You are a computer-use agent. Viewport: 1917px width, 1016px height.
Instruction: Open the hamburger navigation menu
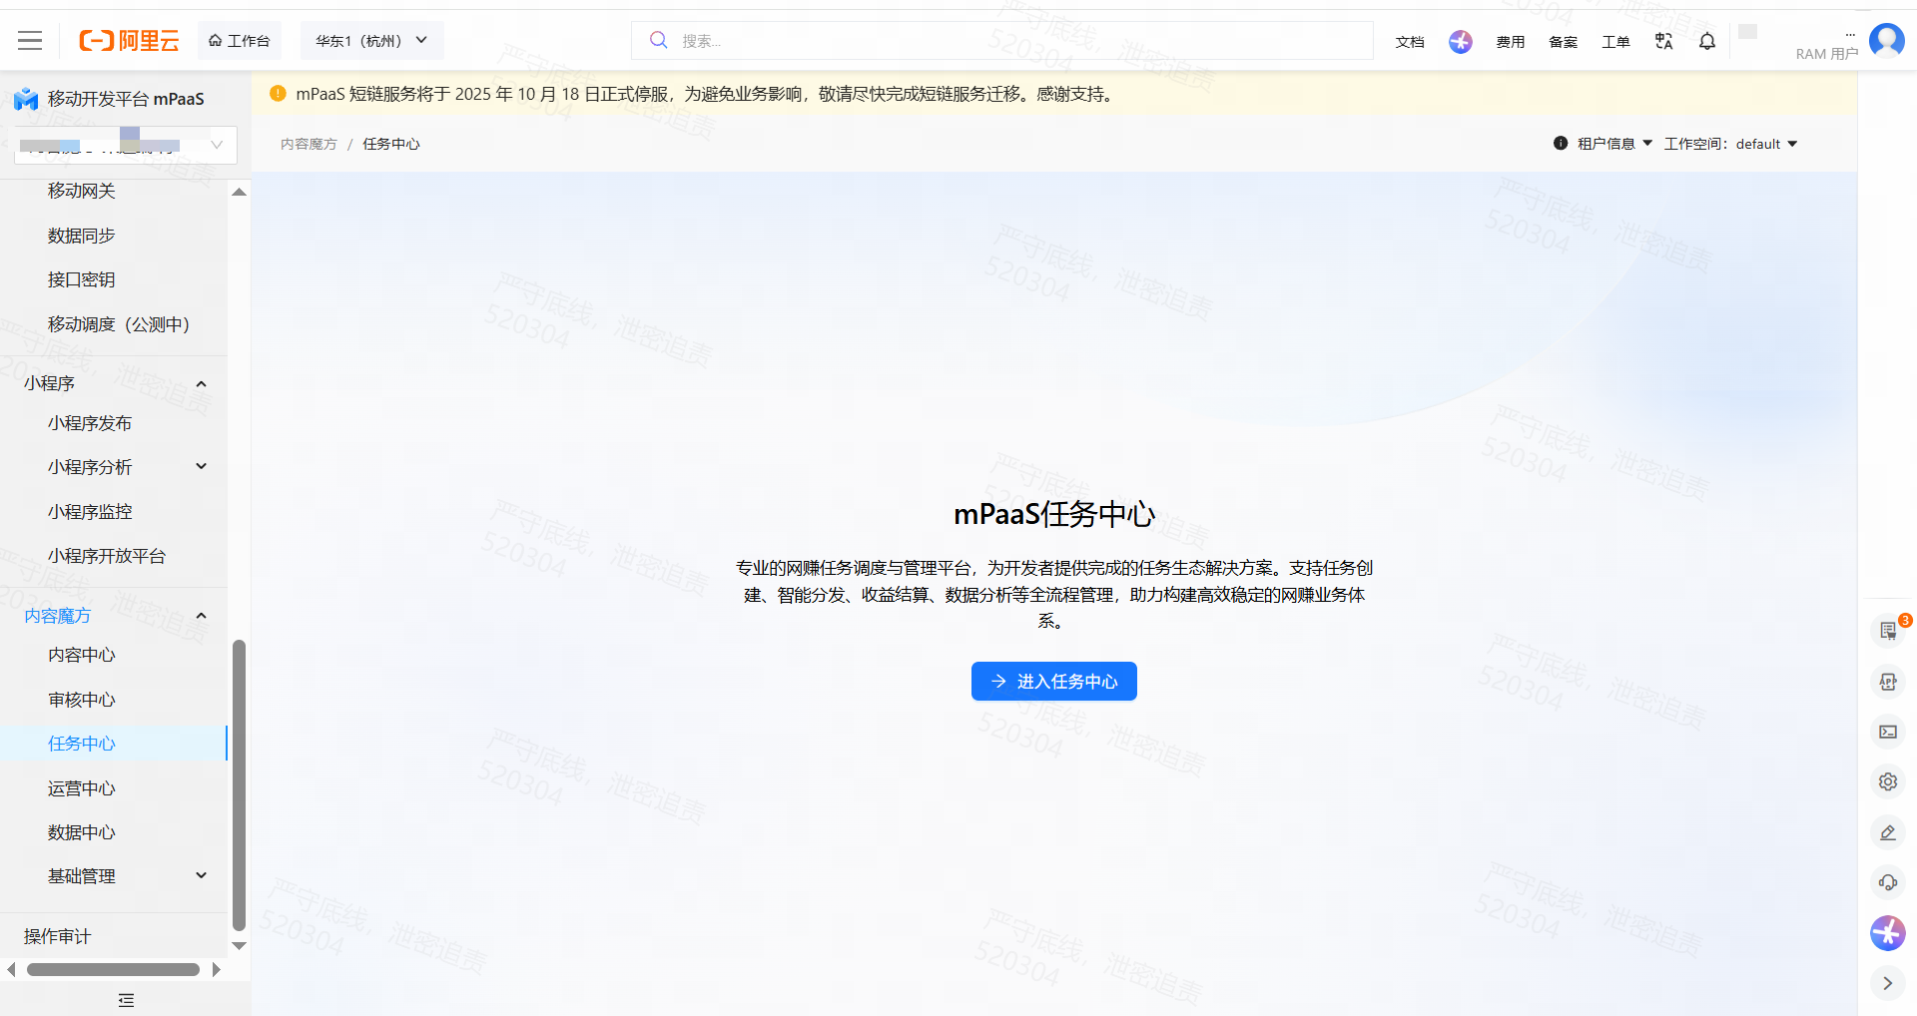point(30,41)
